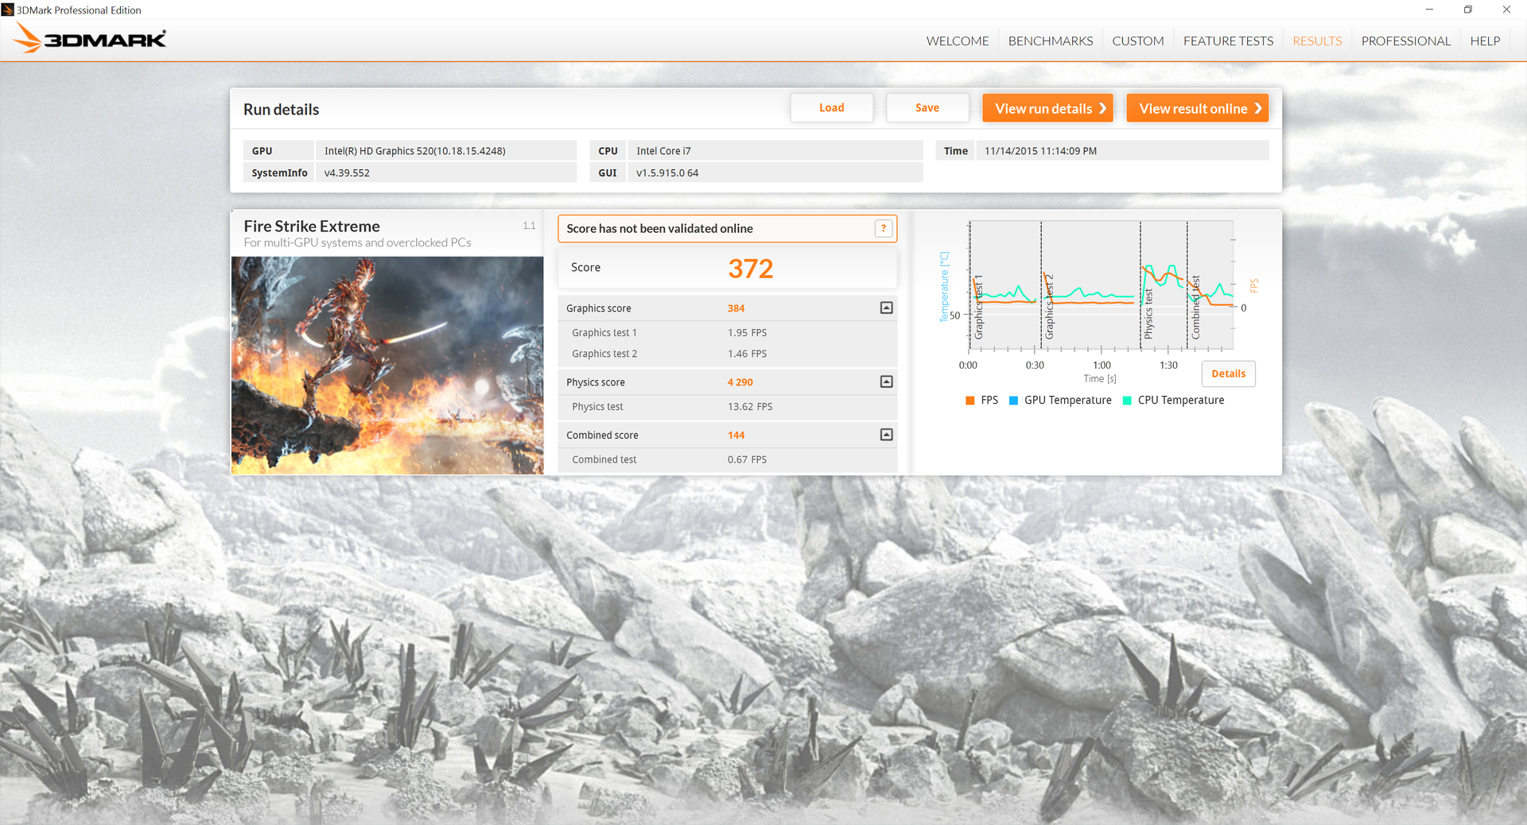Open the PROFESSIONAL tab
The height and width of the screenshot is (825, 1527).
1405,41
